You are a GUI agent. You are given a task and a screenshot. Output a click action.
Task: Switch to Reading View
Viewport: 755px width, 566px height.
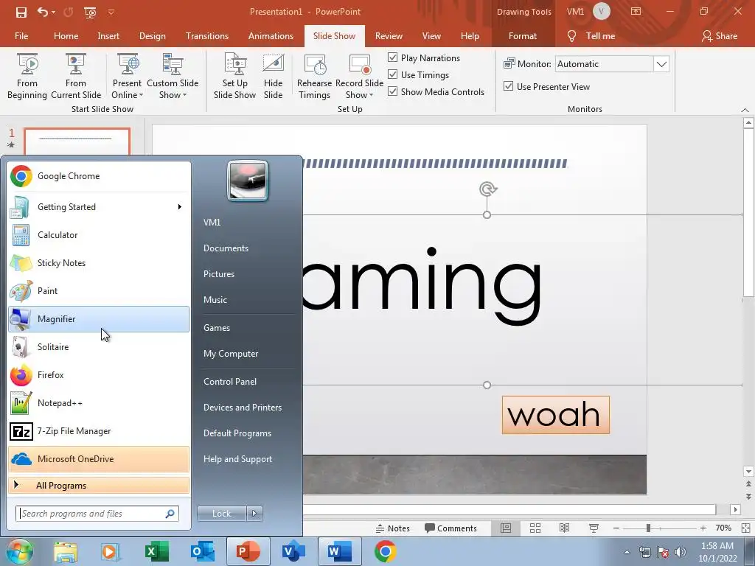564,528
